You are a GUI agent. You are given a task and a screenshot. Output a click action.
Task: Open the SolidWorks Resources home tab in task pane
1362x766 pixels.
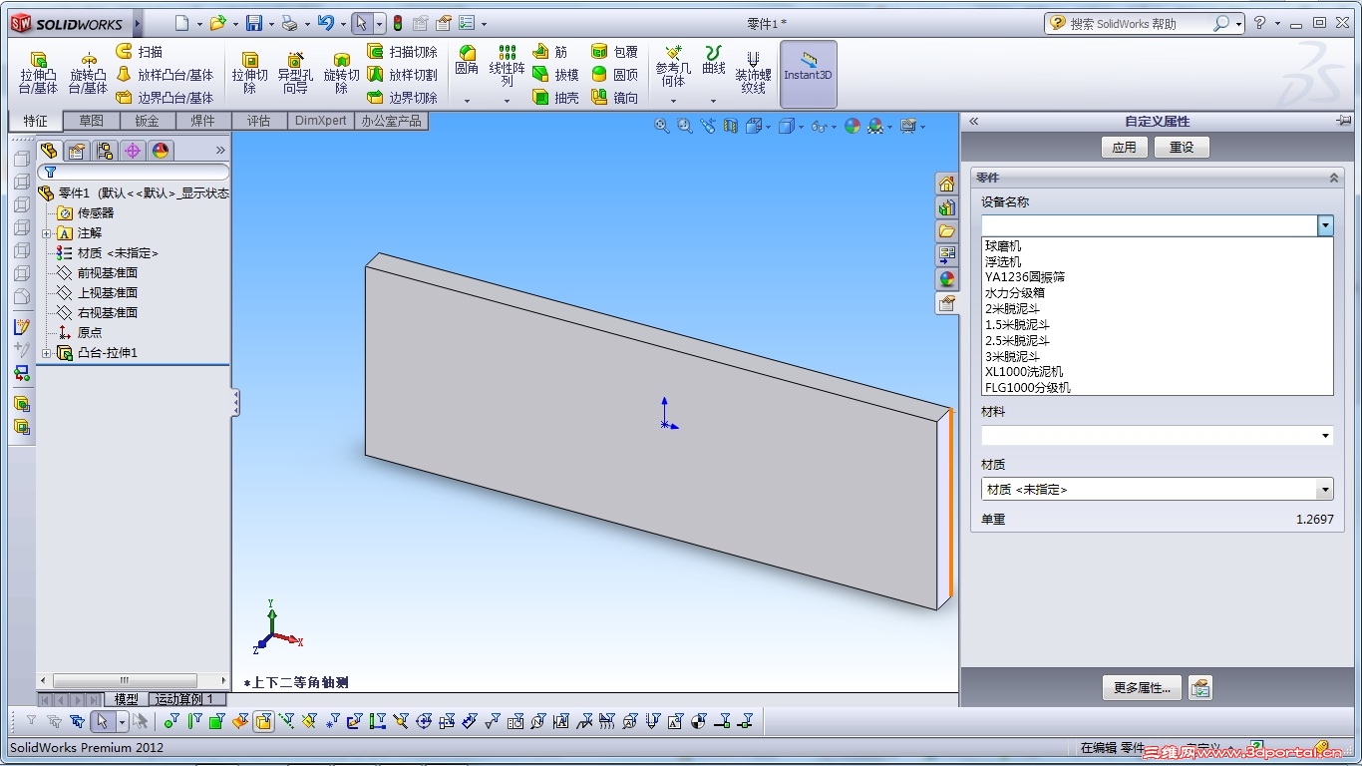[946, 184]
